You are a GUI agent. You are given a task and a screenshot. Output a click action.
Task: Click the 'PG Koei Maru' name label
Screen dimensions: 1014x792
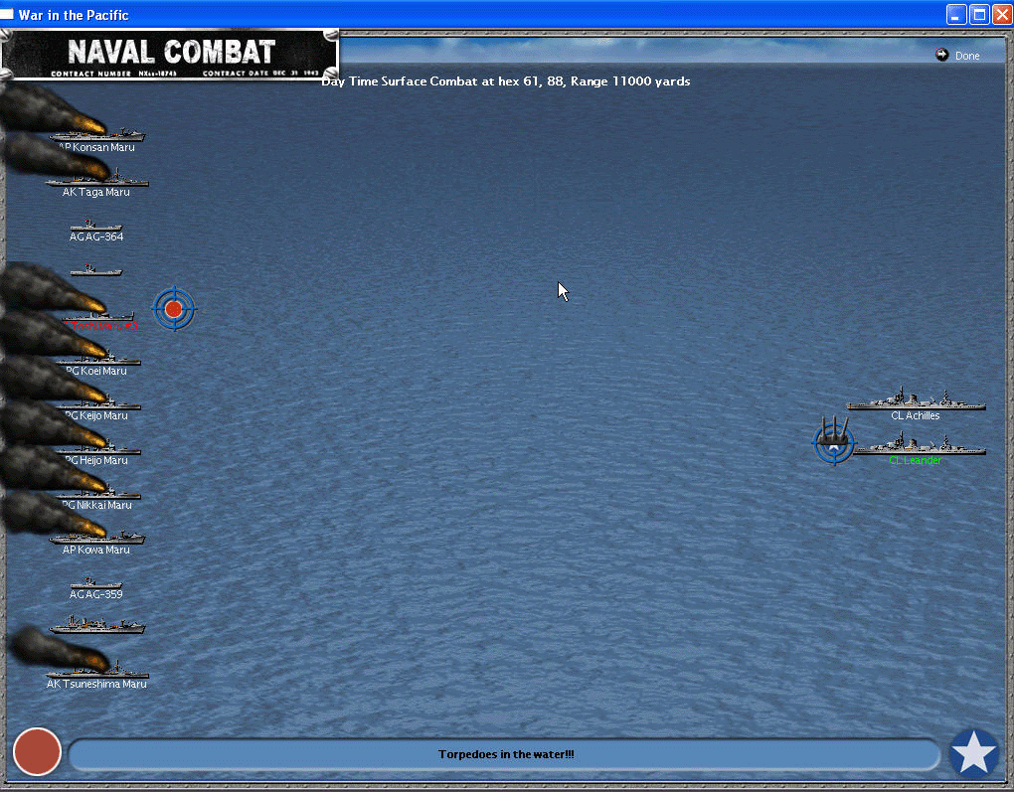96,371
